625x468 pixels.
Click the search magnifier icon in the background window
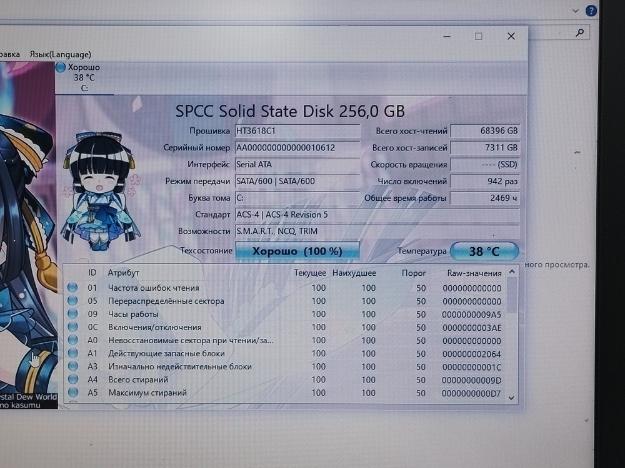click(x=580, y=32)
